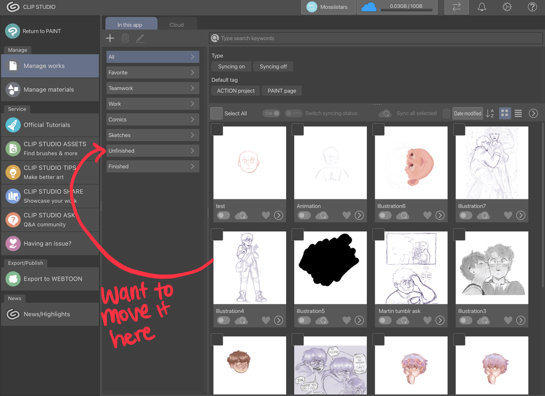Open the Date modified sort dropdown

pyautogui.click(x=467, y=114)
